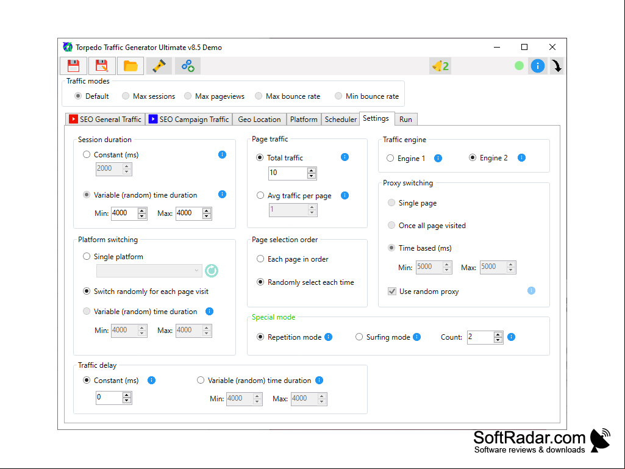Open a file with the yellow folder icon

point(130,66)
